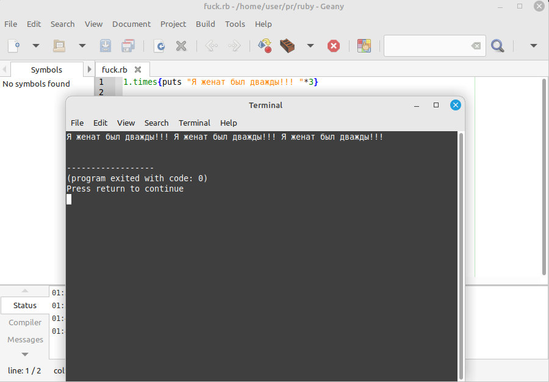Click the 1.times code text in editor
Screen dimensions: 549x382
[x=140, y=82]
